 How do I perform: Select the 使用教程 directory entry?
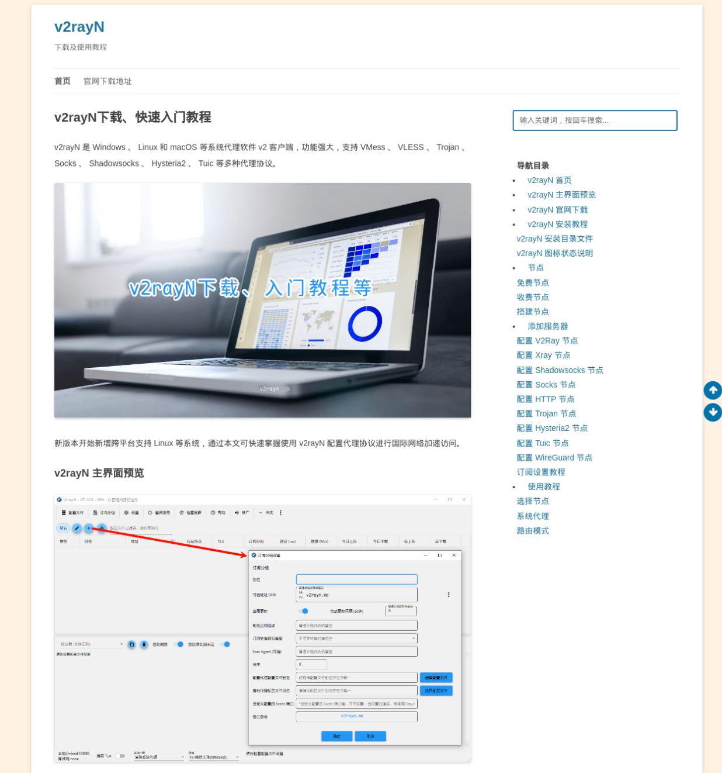click(544, 486)
